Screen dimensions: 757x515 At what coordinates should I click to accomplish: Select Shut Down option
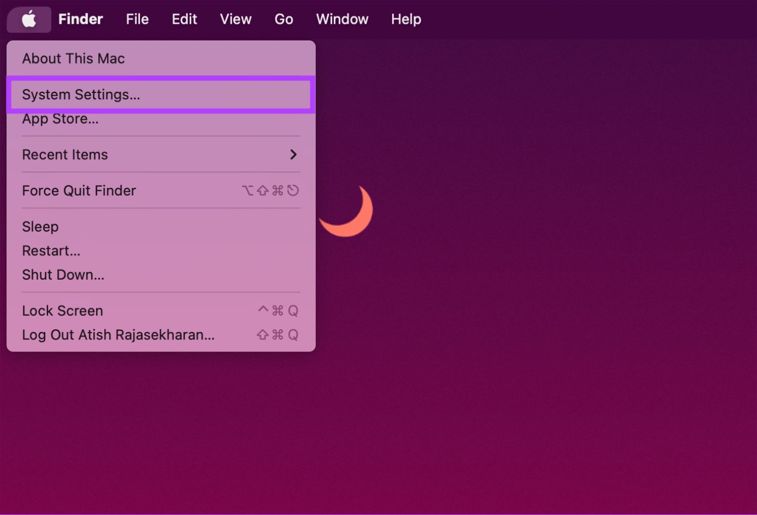(x=161, y=275)
